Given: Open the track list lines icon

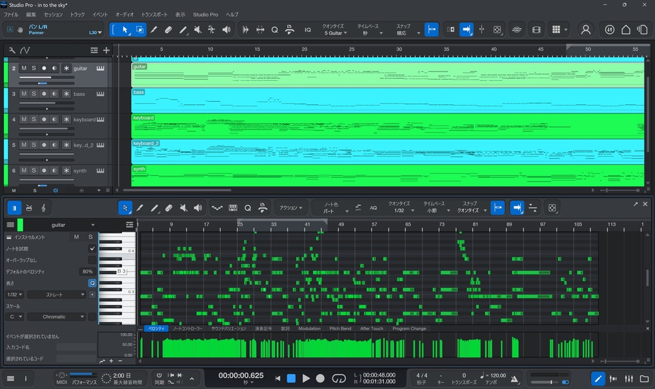Looking at the screenshot, I should (x=95, y=50).
